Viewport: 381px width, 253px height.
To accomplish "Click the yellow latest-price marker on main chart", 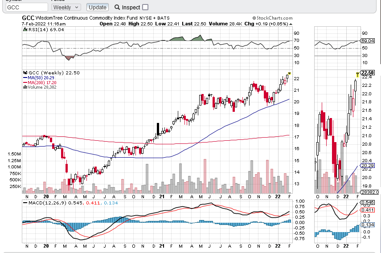I will [289, 73].
